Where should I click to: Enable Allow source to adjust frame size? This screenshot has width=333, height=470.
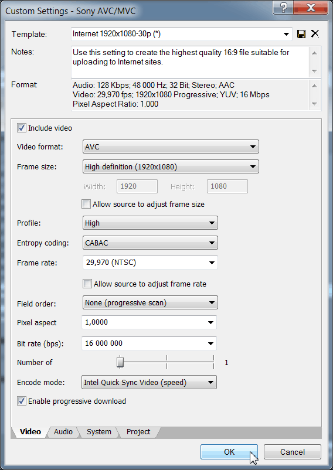click(x=86, y=204)
